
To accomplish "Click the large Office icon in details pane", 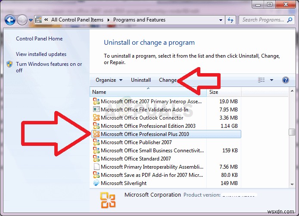I will tap(108, 200).
